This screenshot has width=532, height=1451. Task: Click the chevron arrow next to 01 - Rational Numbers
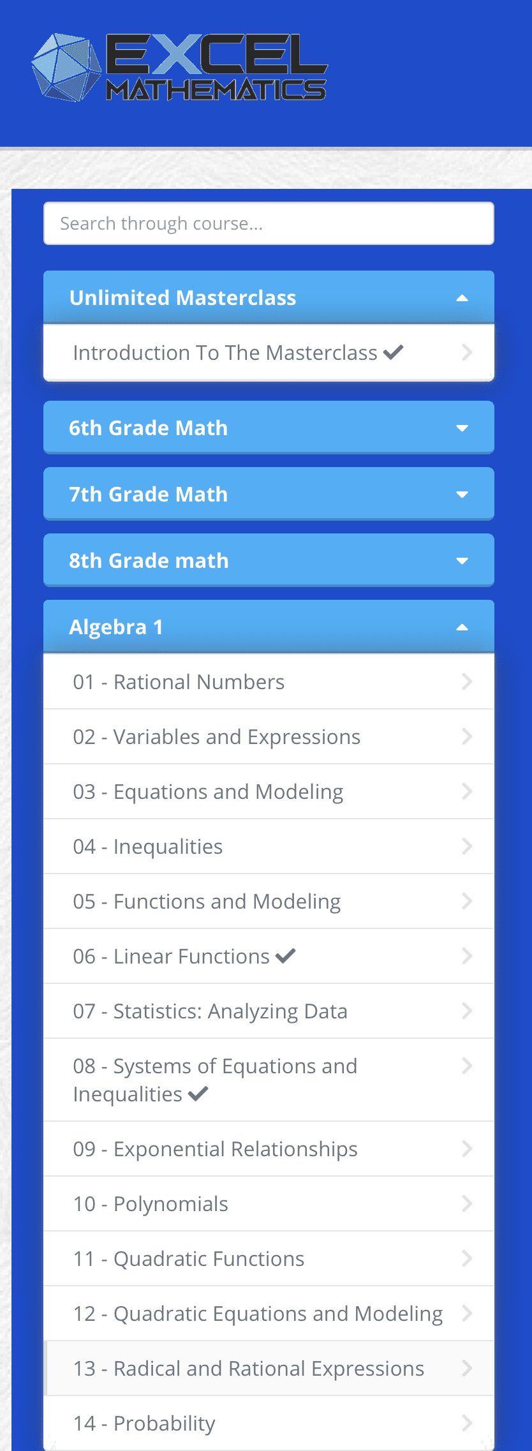pos(466,681)
